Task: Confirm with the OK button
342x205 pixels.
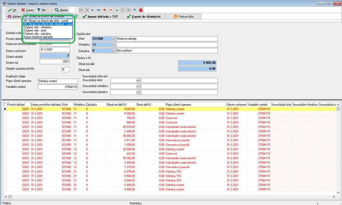Action: 12,10
